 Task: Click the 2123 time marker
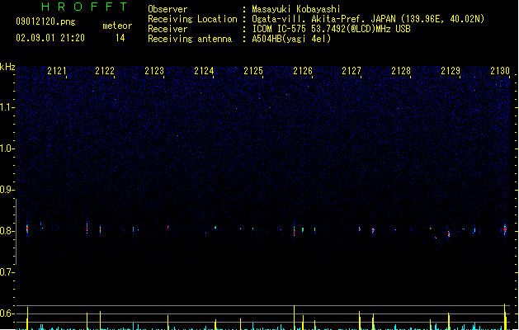pyautogui.click(x=154, y=71)
